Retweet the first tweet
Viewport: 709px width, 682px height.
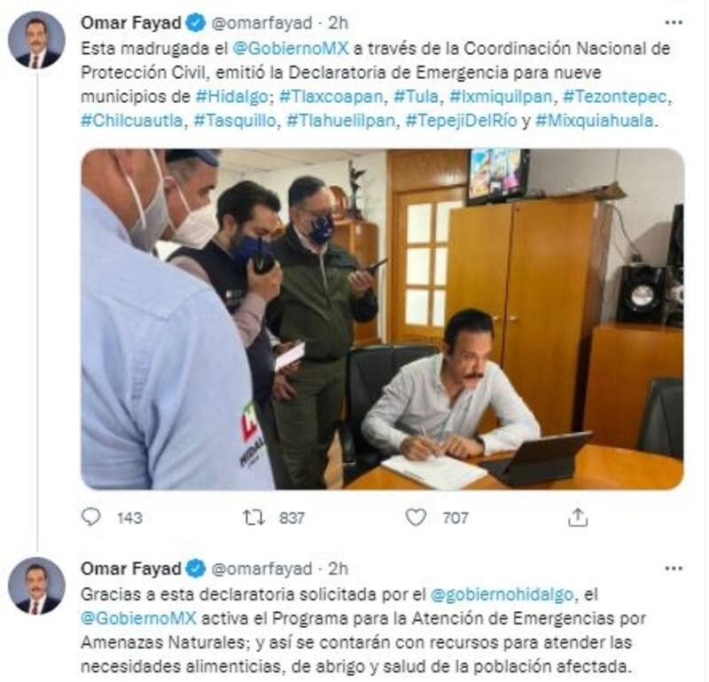[x=253, y=517]
